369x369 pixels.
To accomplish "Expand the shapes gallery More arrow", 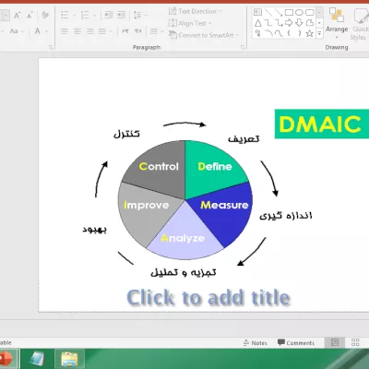I will 319,33.
